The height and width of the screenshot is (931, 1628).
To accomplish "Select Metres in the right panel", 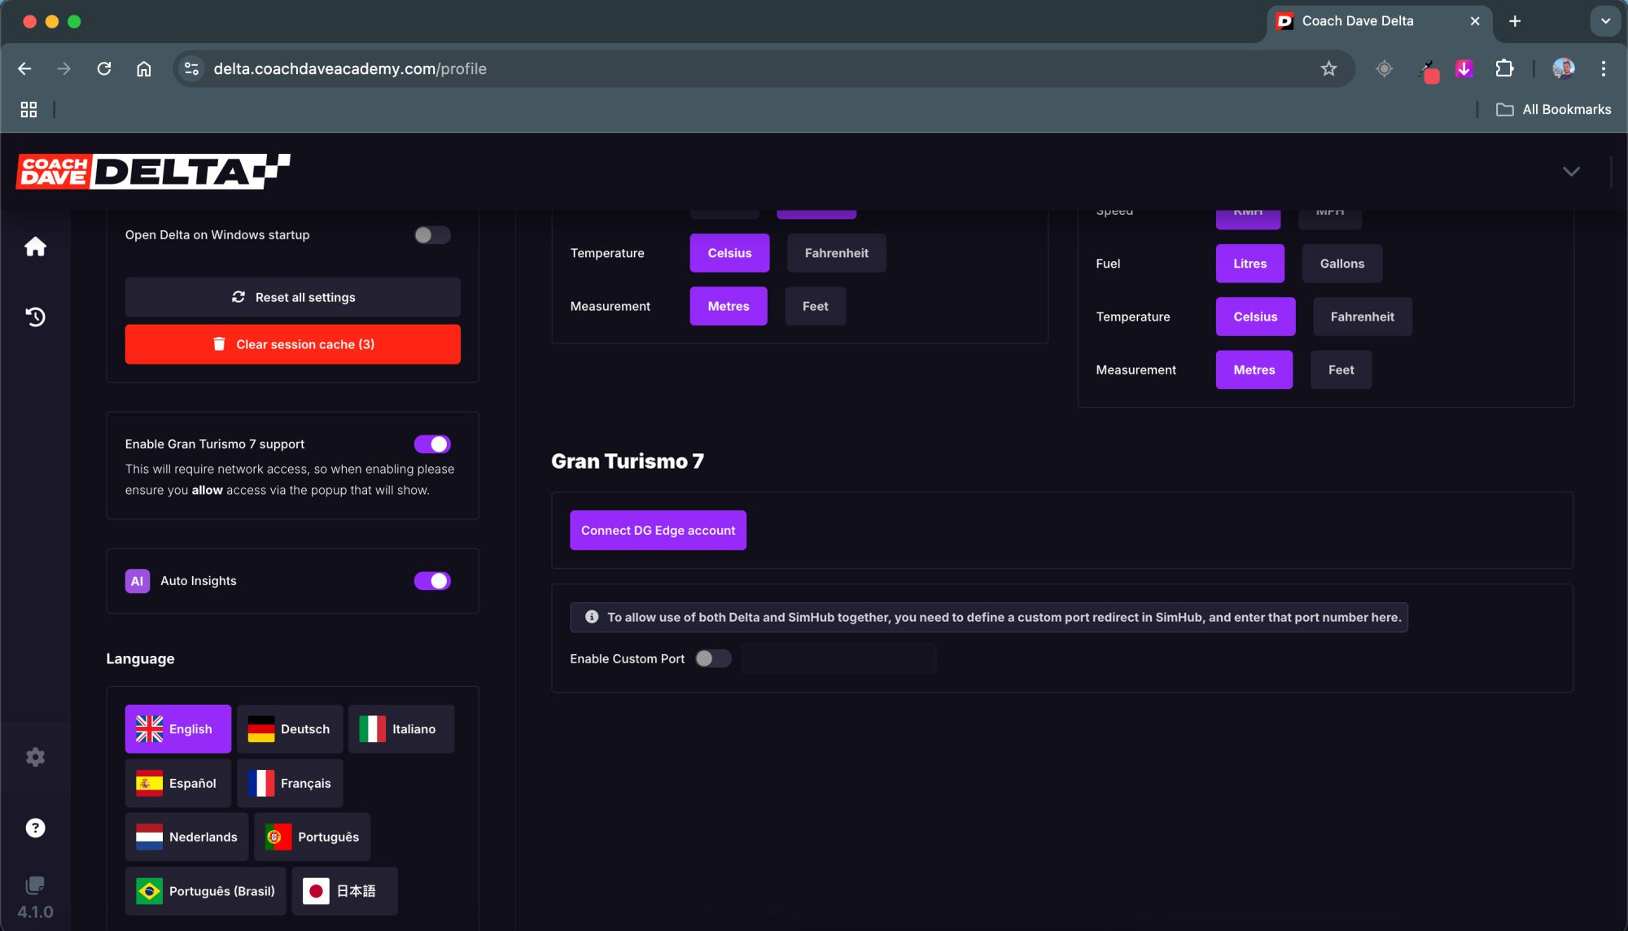I will [1254, 369].
